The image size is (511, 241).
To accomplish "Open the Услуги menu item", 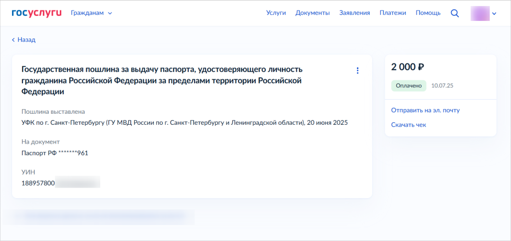I will click(276, 13).
